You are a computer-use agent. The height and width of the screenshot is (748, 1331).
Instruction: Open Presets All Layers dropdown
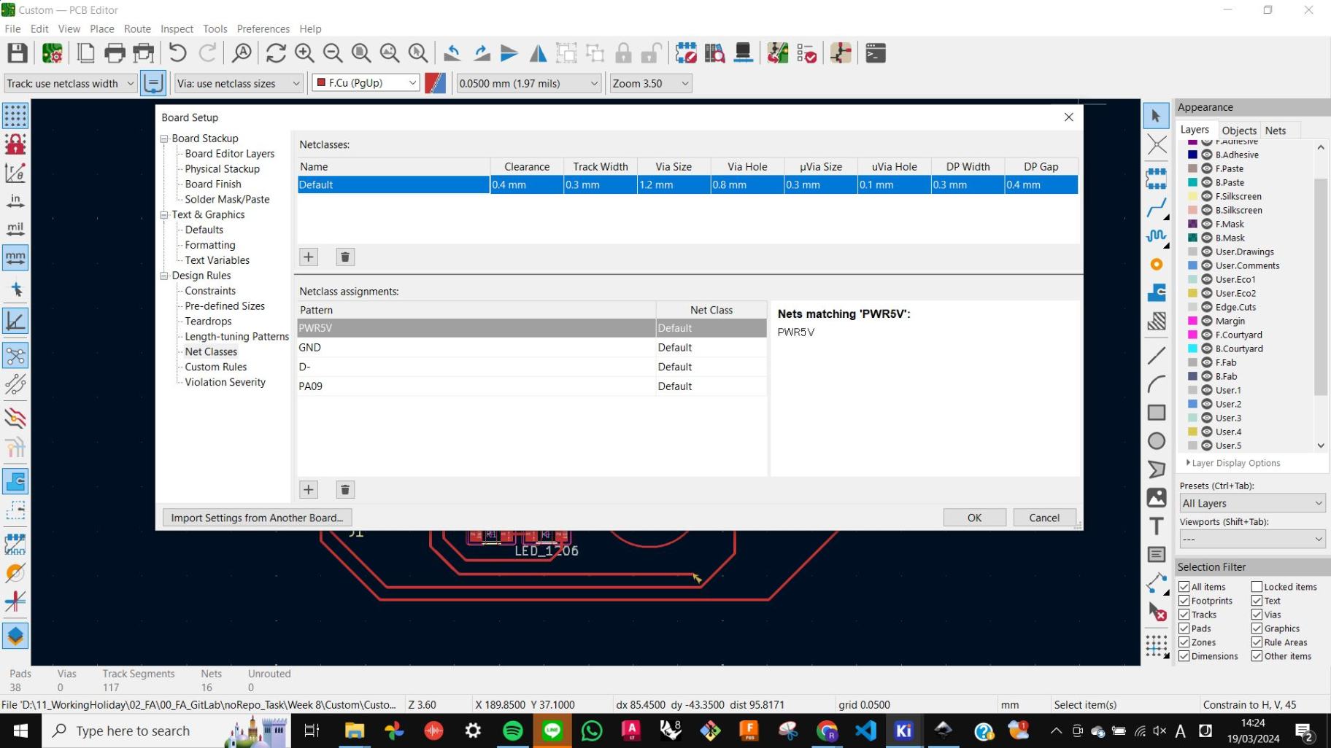[x=1252, y=503]
